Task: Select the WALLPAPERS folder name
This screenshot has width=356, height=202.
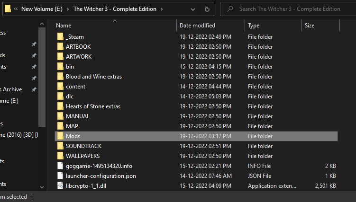Action: click(82, 156)
